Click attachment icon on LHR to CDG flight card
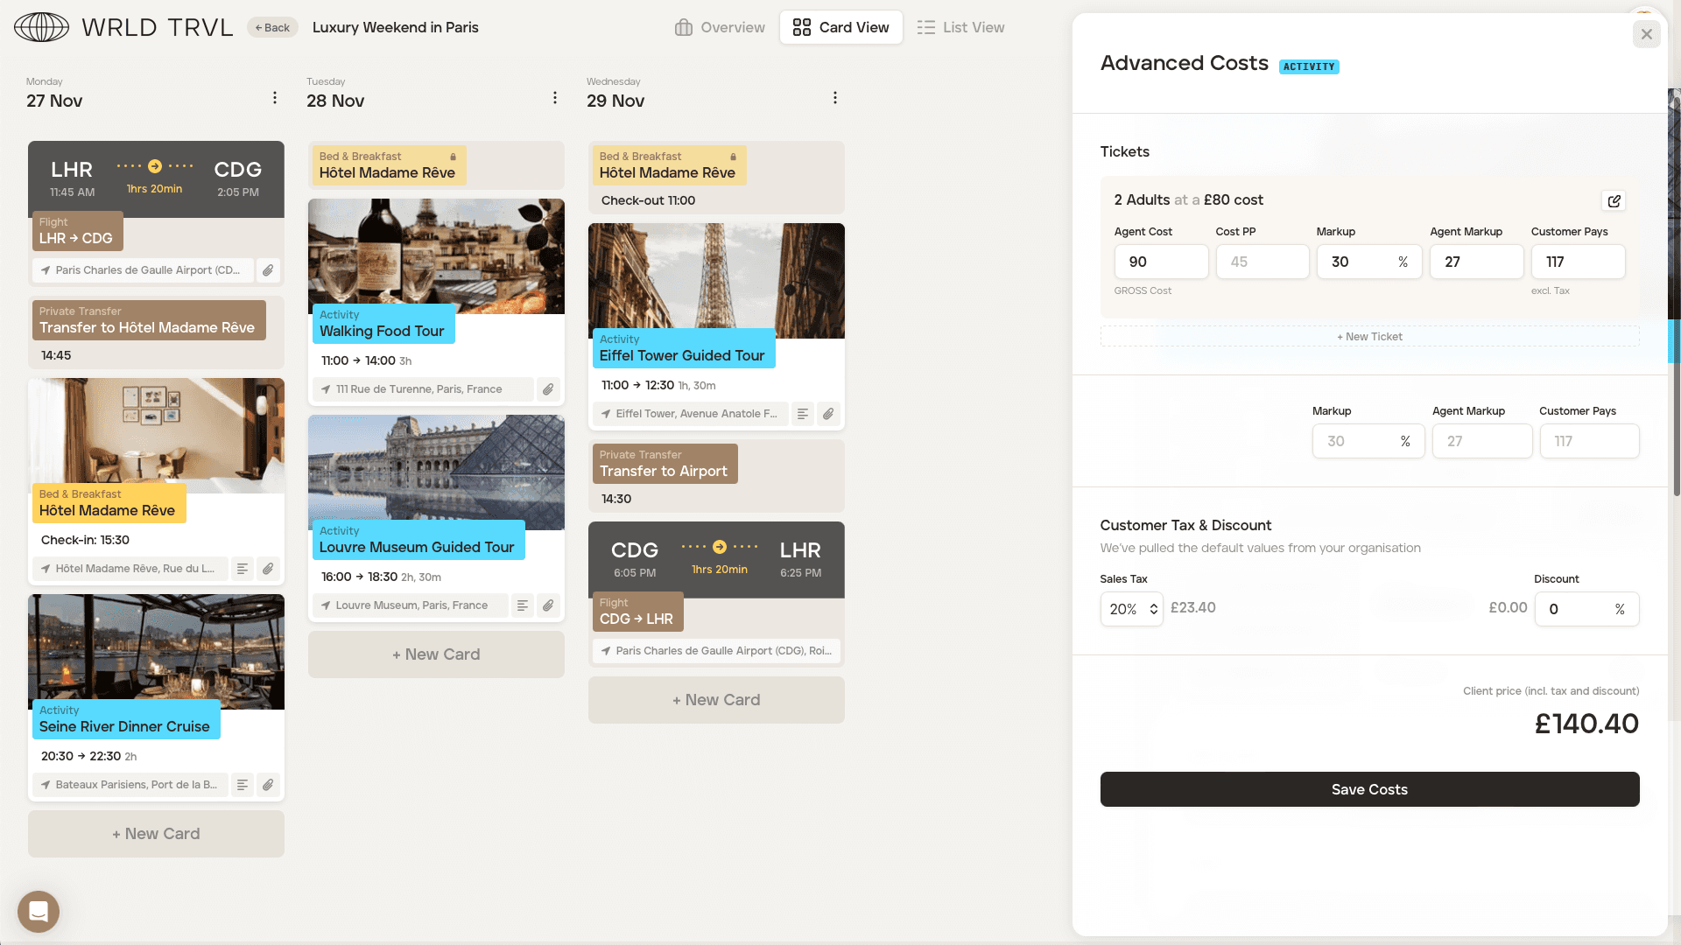This screenshot has height=945, width=1681. click(x=268, y=270)
